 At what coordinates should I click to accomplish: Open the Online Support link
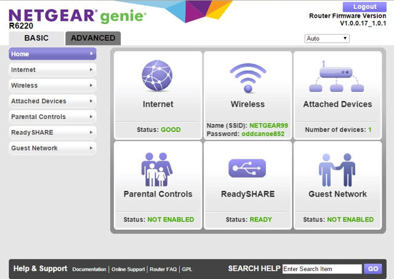(x=128, y=269)
